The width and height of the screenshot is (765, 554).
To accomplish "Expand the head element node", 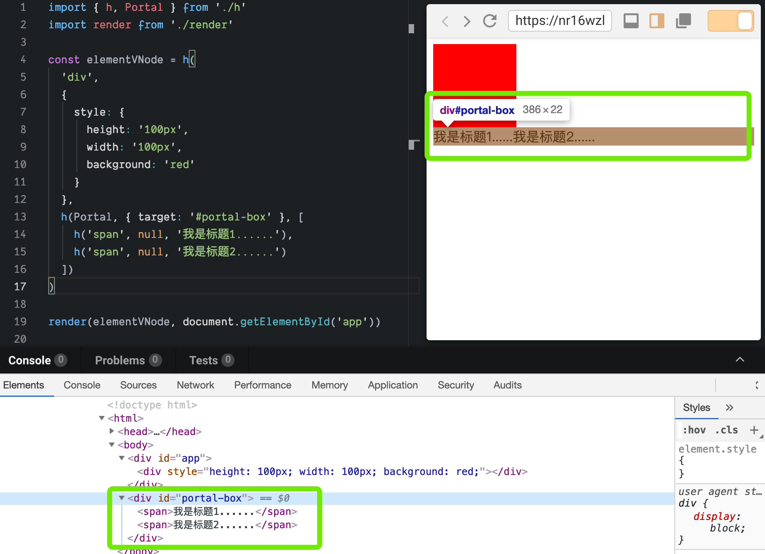I will (111, 431).
